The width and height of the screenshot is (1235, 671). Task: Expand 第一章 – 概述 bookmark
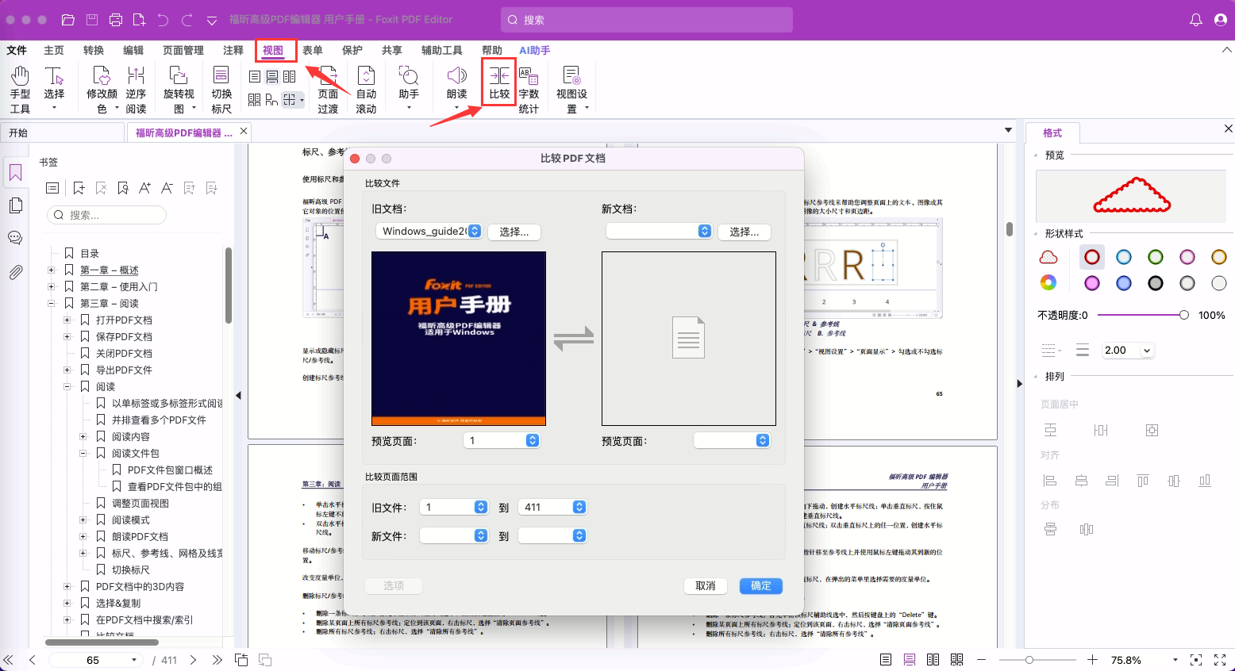[52, 270]
